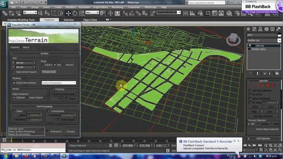Image resolution: width=283 pixels, height=159 pixels.
Task: Open the Create command panel tab
Action: tap(249, 29)
